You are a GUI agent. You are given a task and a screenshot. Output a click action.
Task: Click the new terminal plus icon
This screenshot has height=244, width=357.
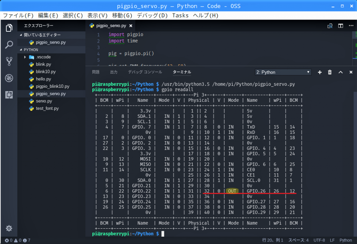[320, 72]
